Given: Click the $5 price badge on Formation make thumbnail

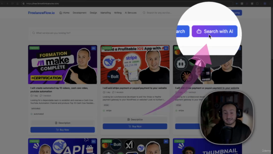Looking at the screenshot, I should point(94,48).
